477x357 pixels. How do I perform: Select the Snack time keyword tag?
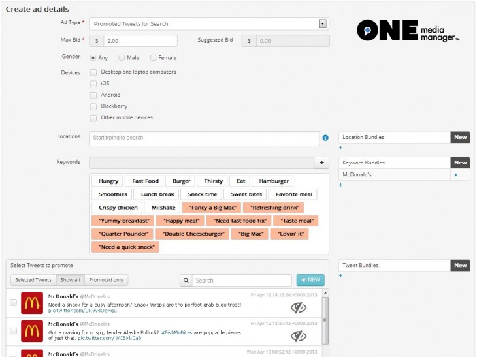pos(203,194)
